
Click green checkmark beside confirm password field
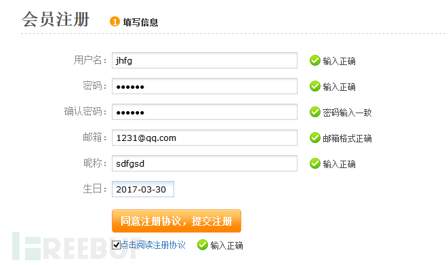click(x=315, y=112)
